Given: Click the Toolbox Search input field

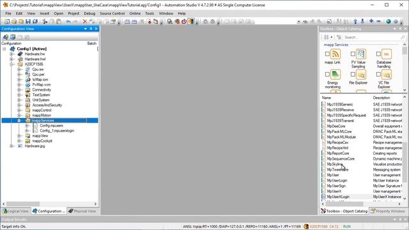Looking at the screenshot, I should point(371,37).
